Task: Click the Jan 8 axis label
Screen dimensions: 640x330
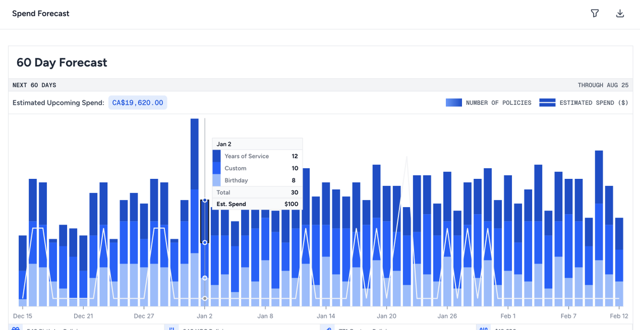Action: click(x=265, y=316)
